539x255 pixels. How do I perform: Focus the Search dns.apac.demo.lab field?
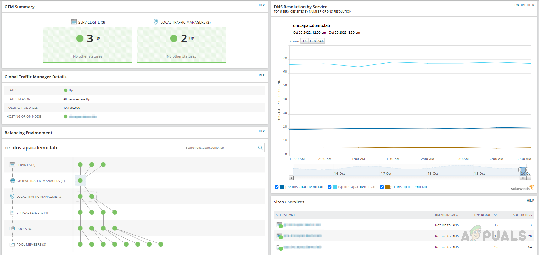220,148
